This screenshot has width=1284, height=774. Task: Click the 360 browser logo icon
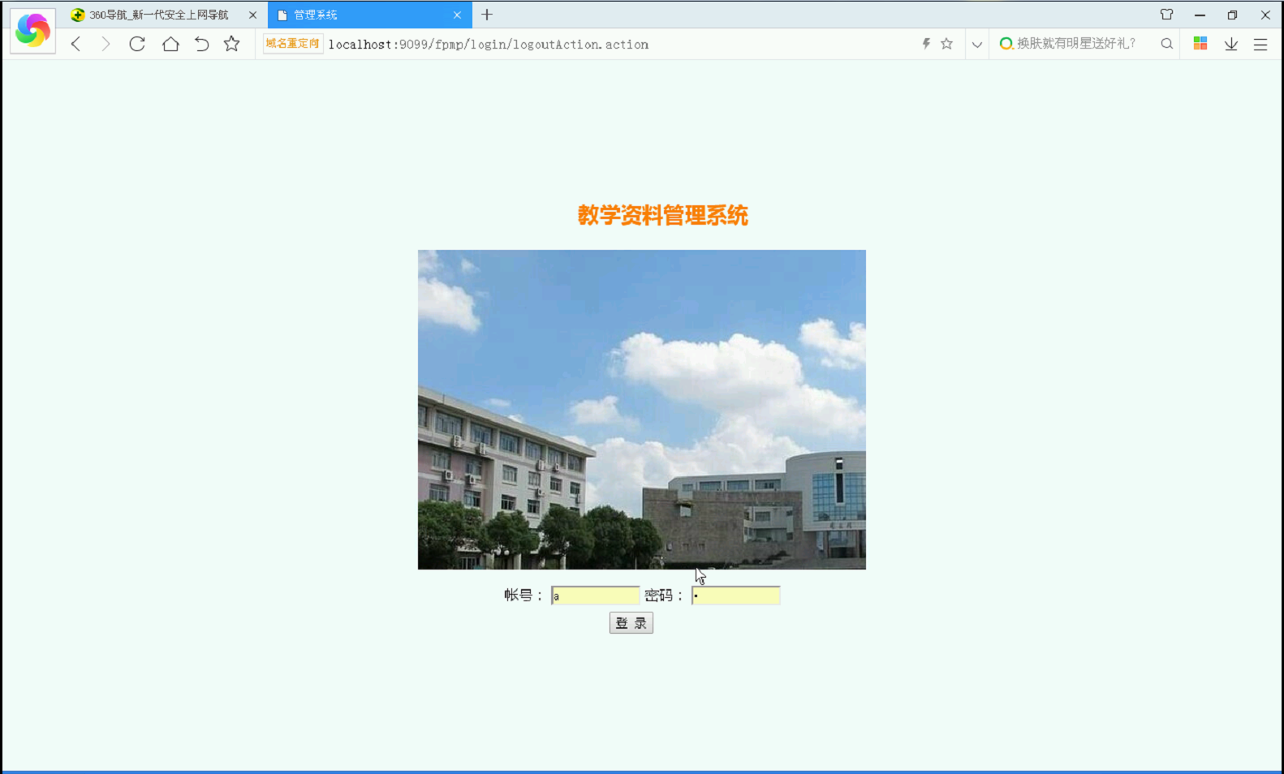[x=32, y=31]
